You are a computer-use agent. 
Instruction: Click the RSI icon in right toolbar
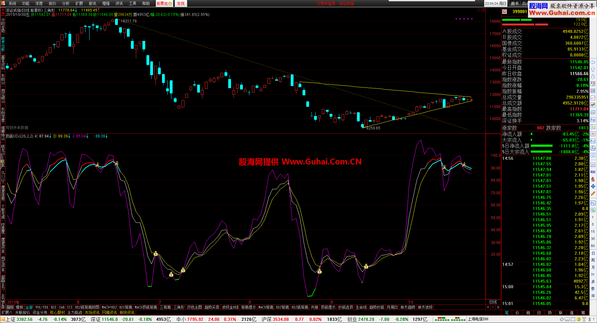tap(593, 172)
